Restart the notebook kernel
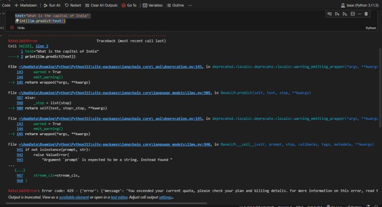The width and height of the screenshot is (382, 207). pos(73,5)
